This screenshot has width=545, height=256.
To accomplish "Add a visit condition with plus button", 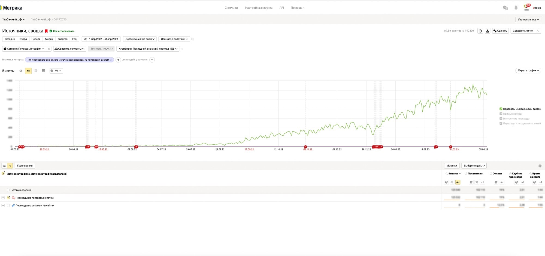I will coord(118,60).
